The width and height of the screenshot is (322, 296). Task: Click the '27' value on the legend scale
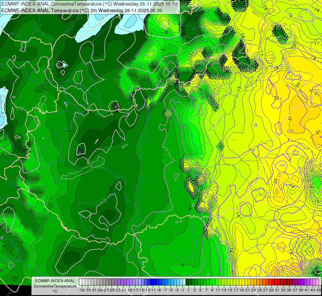click(265, 290)
